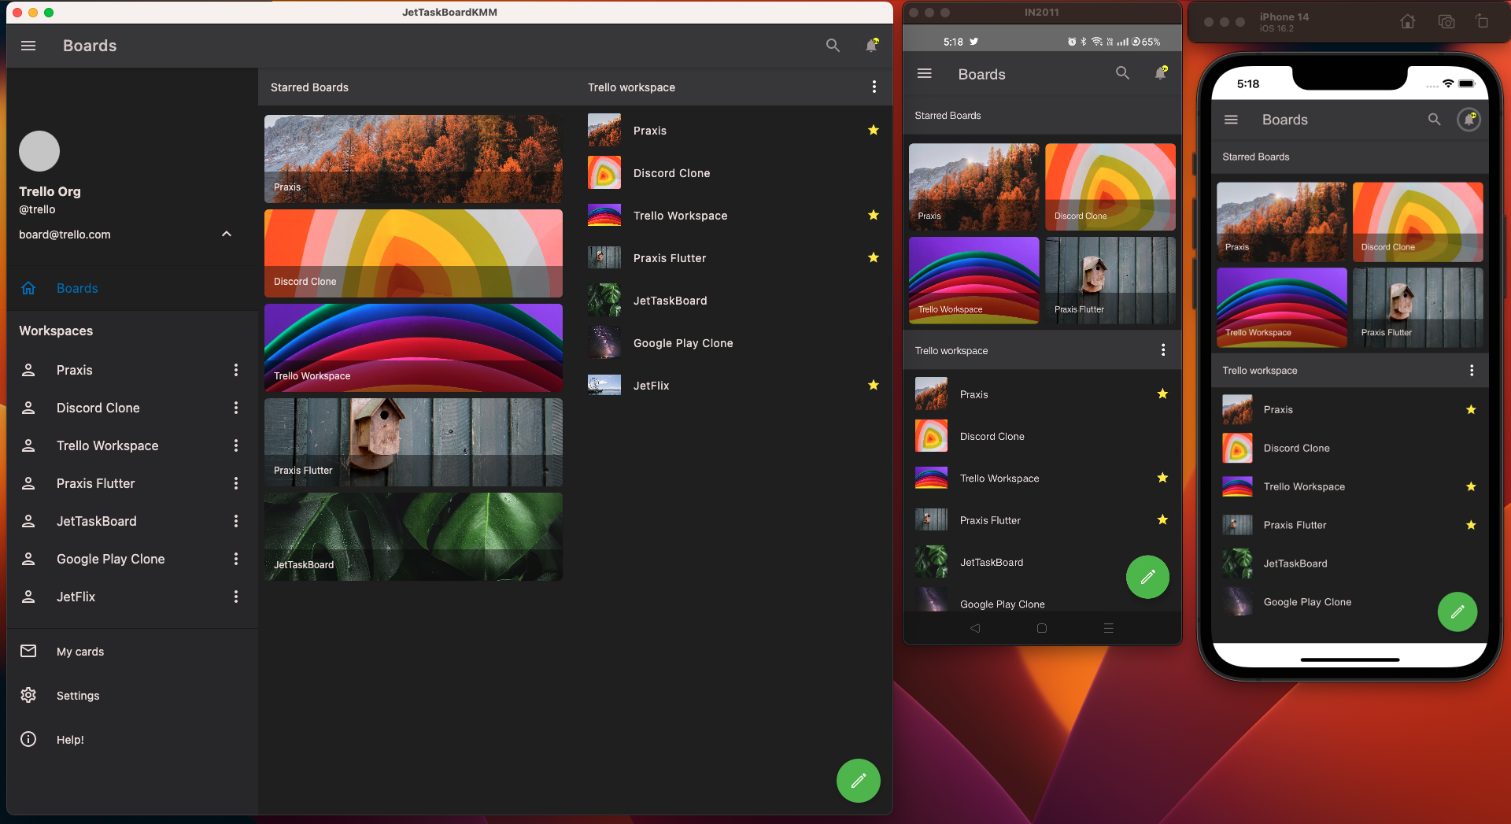The width and height of the screenshot is (1511, 824).
Task: Tap Android recents navigation button in IN2011
Action: [x=1108, y=628]
